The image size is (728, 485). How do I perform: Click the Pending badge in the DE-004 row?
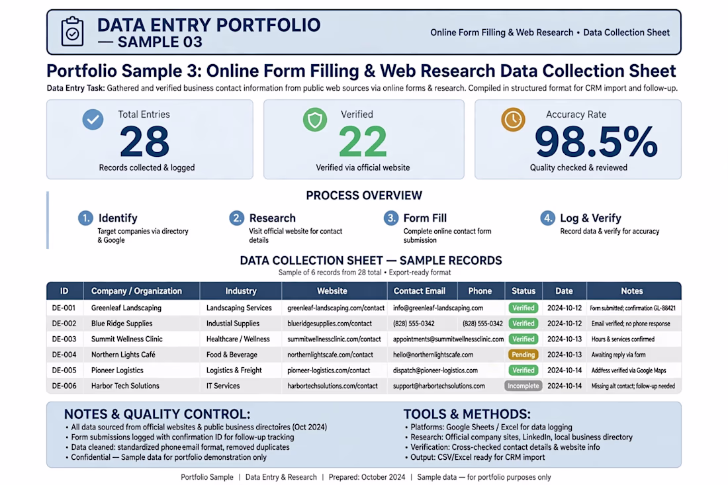click(x=523, y=355)
